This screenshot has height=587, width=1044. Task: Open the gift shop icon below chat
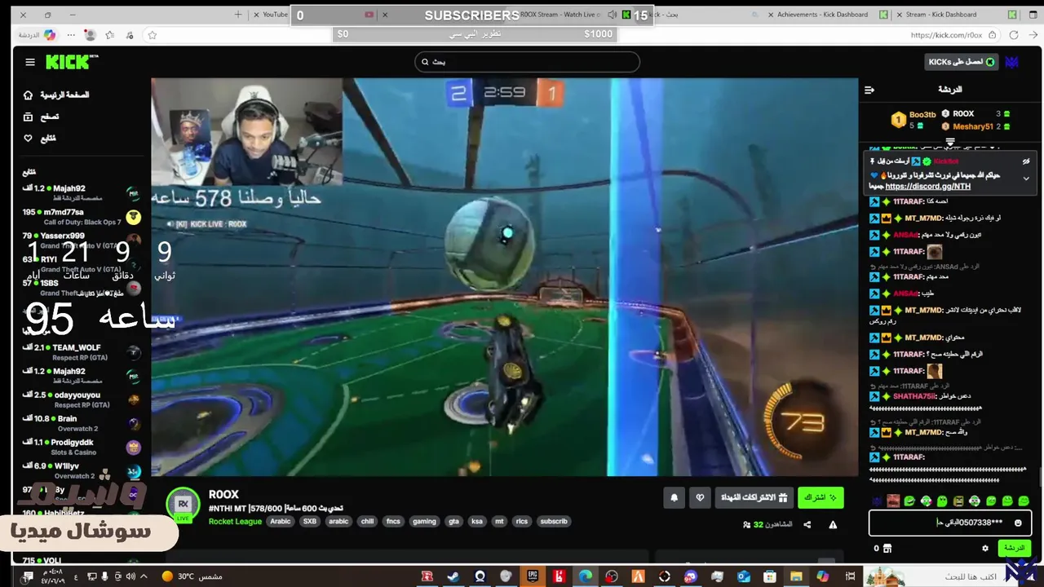[x=887, y=549]
